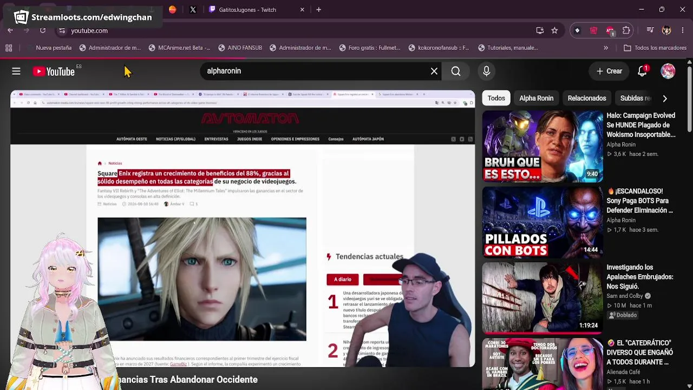693x390 pixels.
Task: Open title 'EL CATEDRÁTICO DIVERSO QUE ENGAÑÓ'
Action: [640, 353]
